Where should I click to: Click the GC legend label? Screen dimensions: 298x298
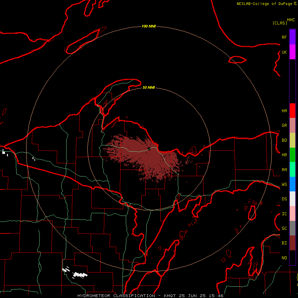point(284,228)
